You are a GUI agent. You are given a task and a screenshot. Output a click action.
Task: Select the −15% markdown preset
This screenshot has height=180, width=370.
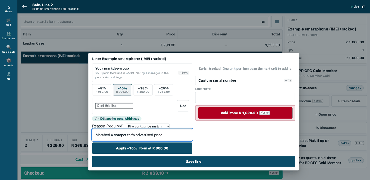coord(143,90)
